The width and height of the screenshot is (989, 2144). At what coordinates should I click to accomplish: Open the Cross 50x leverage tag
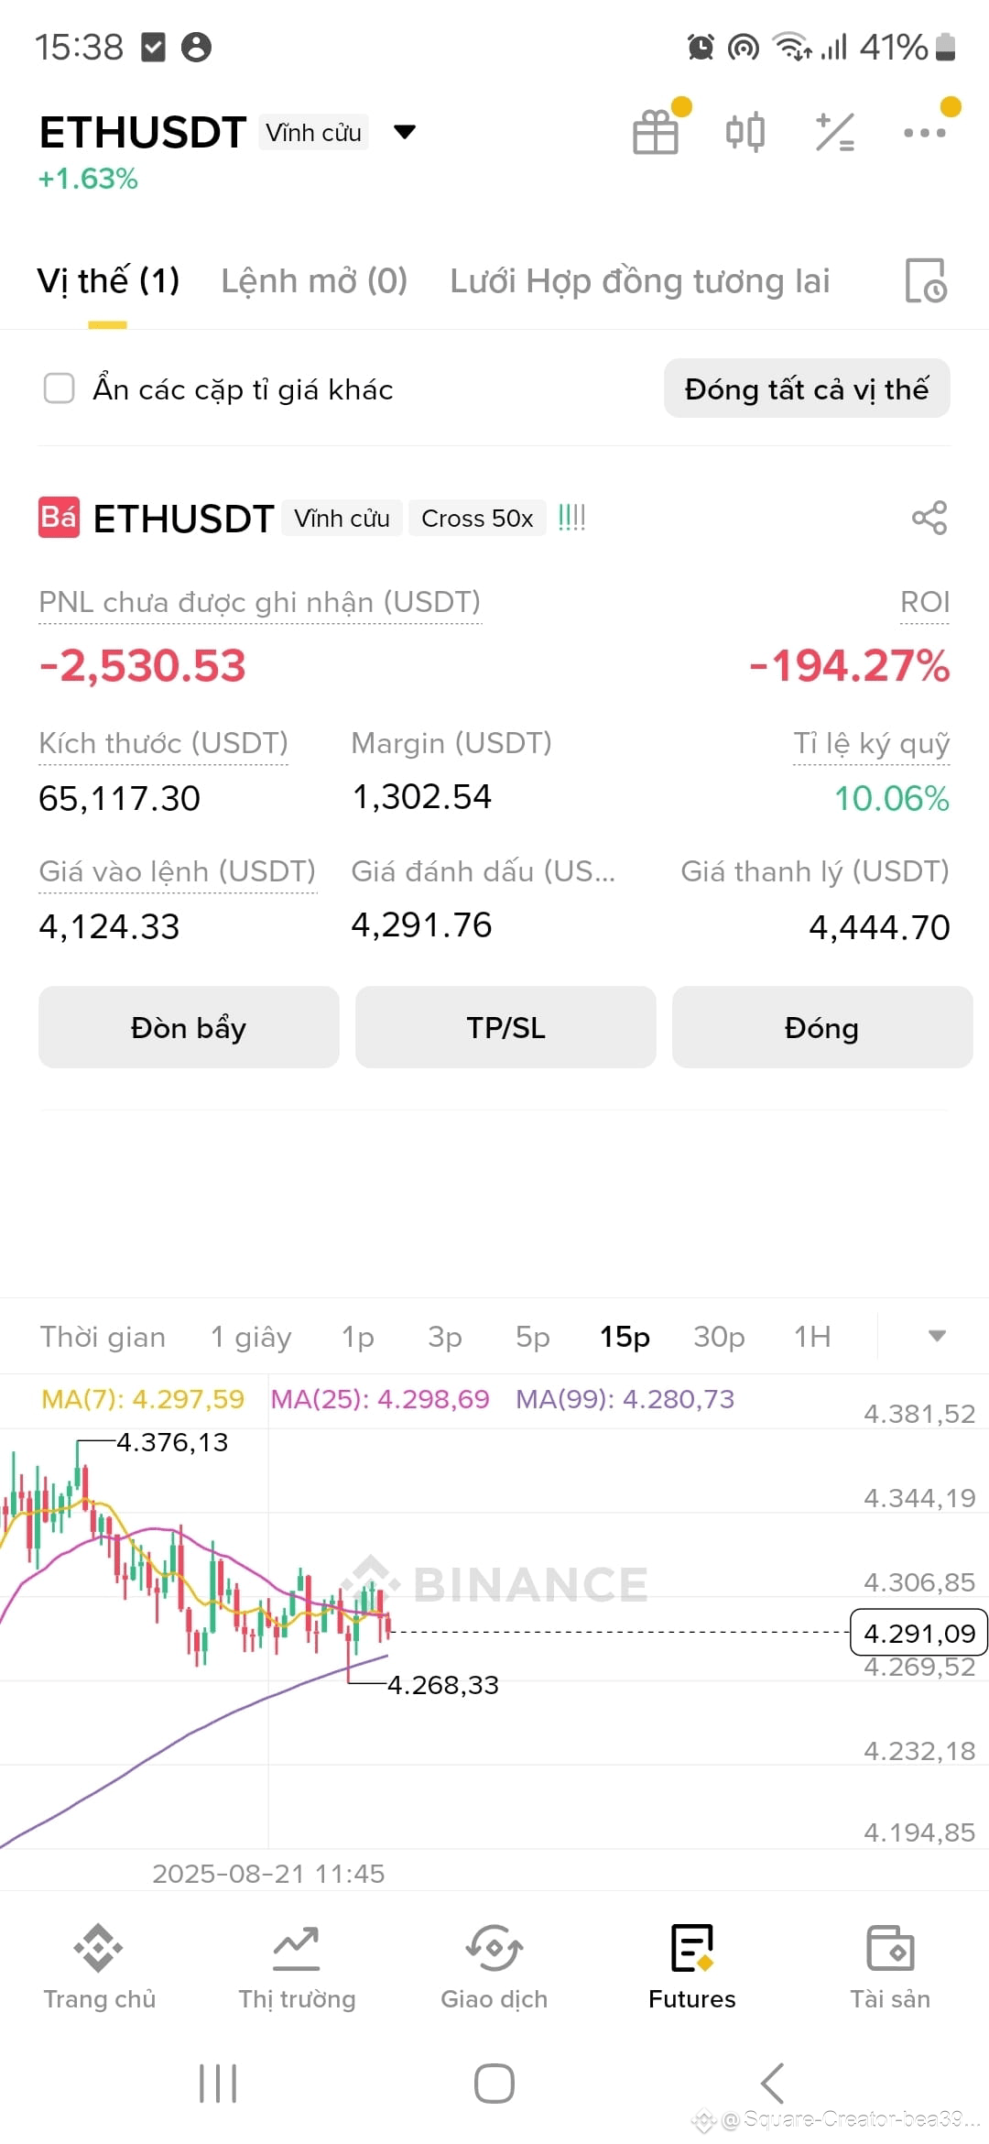[477, 519]
